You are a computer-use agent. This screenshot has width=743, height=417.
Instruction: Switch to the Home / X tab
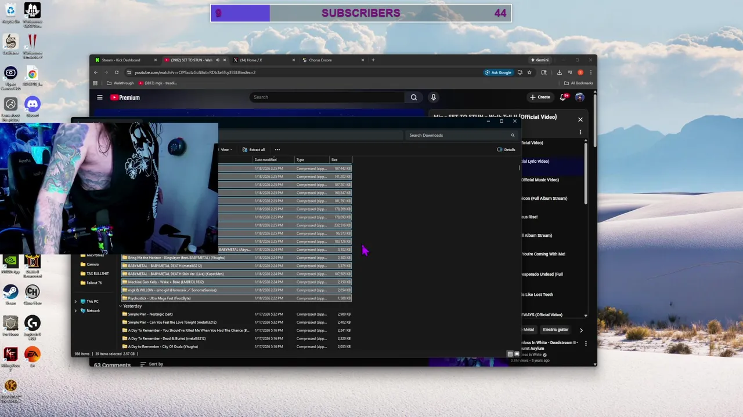pyautogui.click(x=264, y=60)
